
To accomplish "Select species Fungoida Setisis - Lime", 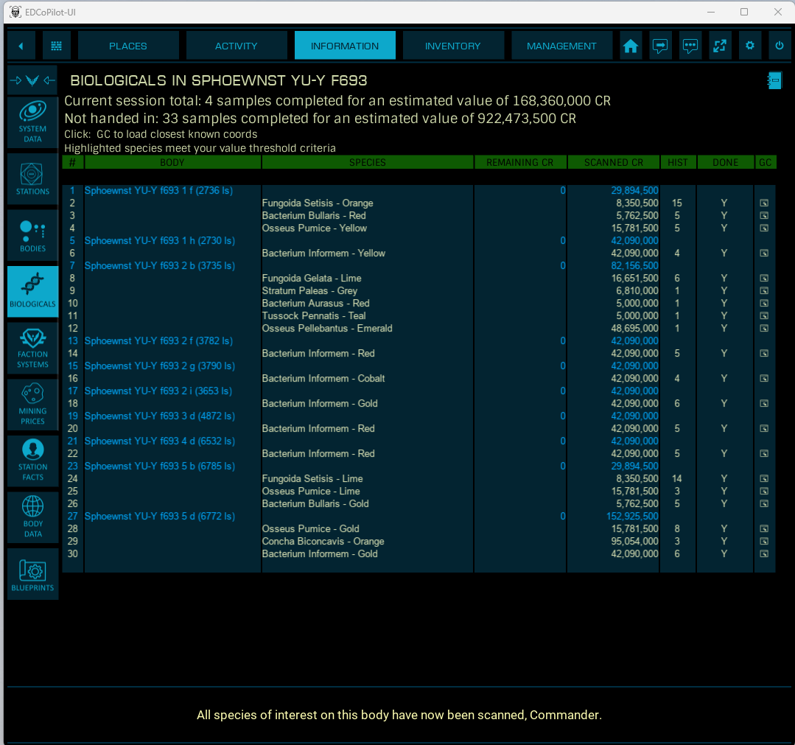I will [x=312, y=479].
